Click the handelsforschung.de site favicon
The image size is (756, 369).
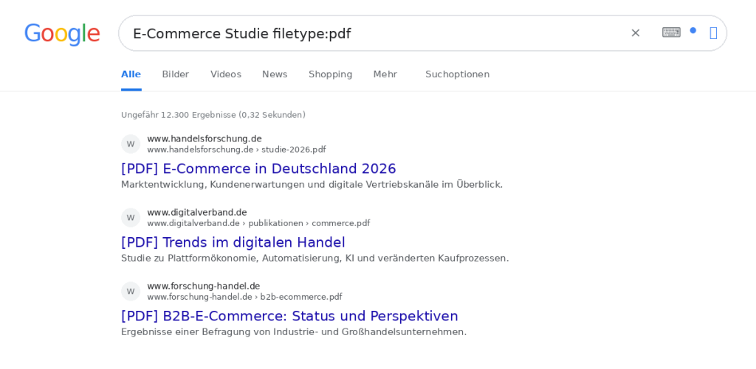coord(131,144)
